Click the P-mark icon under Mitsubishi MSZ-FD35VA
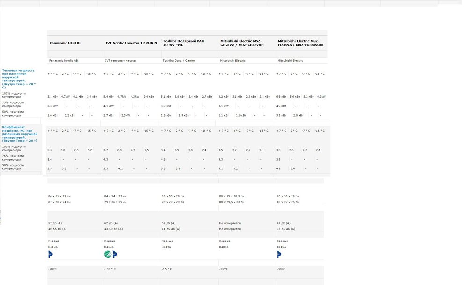Image resolution: width=468 pixels, height=285 pixels. tap(279, 255)
